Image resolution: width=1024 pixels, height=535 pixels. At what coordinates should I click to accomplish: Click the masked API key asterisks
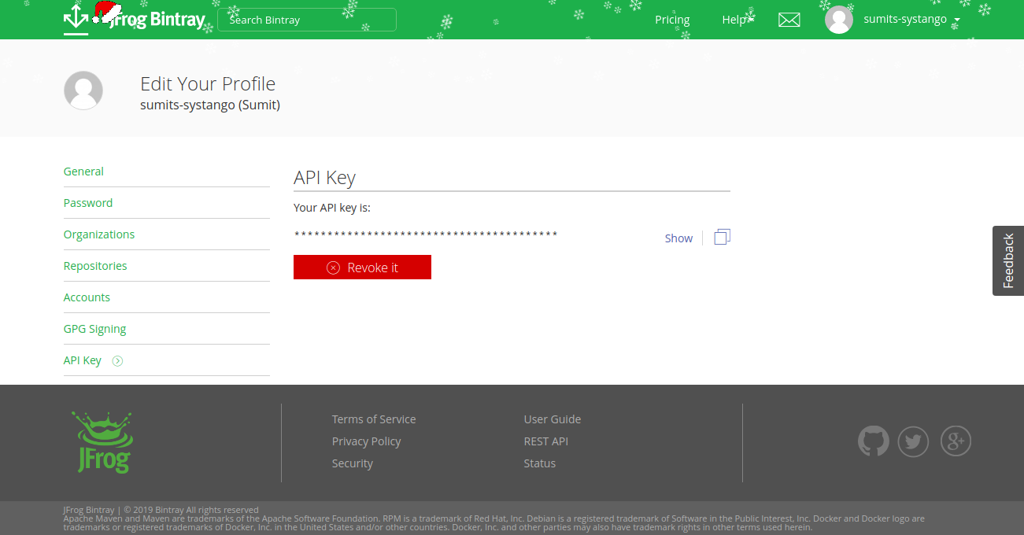(x=426, y=234)
